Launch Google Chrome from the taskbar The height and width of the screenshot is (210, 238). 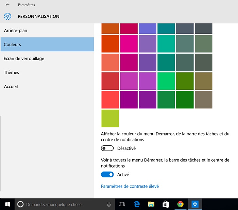[x=181, y=204]
